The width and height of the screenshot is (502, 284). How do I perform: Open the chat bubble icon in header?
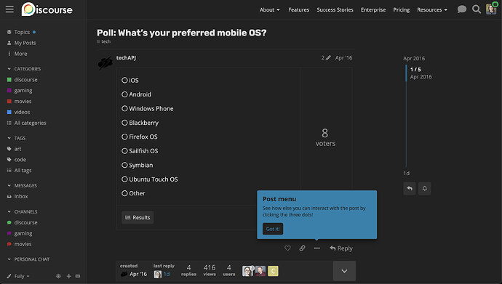[462, 9]
